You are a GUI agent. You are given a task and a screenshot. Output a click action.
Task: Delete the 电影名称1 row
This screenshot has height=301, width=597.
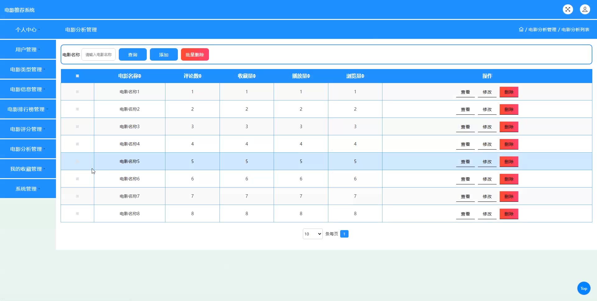(509, 92)
